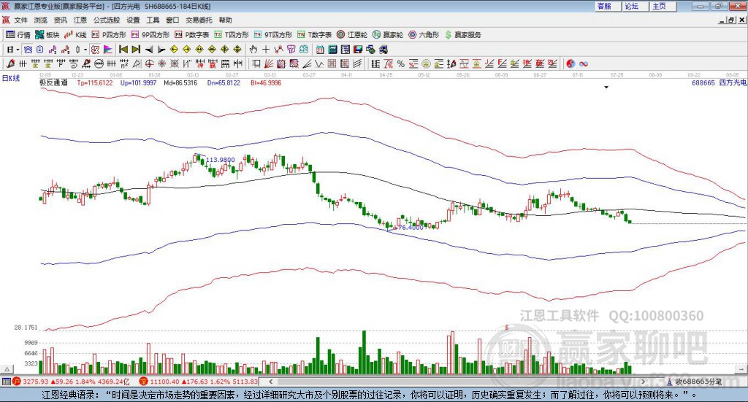Open the T数字表 tool
Viewport: 748px width, 402px height.
click(x=314, y=35)
